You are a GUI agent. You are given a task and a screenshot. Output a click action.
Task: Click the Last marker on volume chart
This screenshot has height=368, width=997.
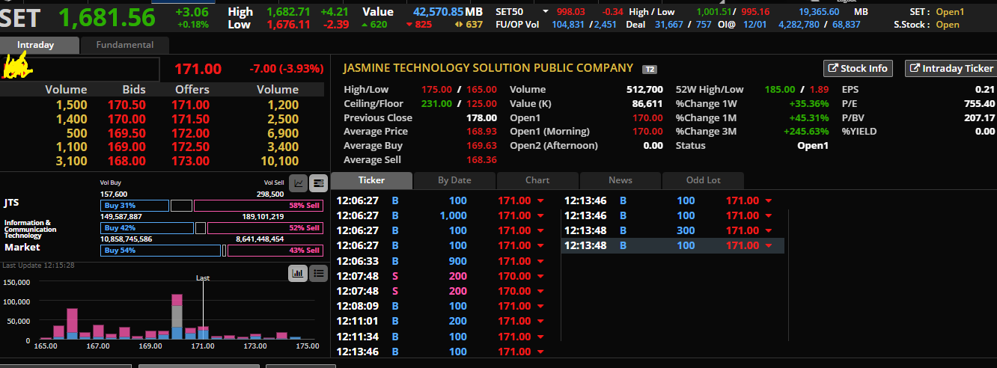203,277
